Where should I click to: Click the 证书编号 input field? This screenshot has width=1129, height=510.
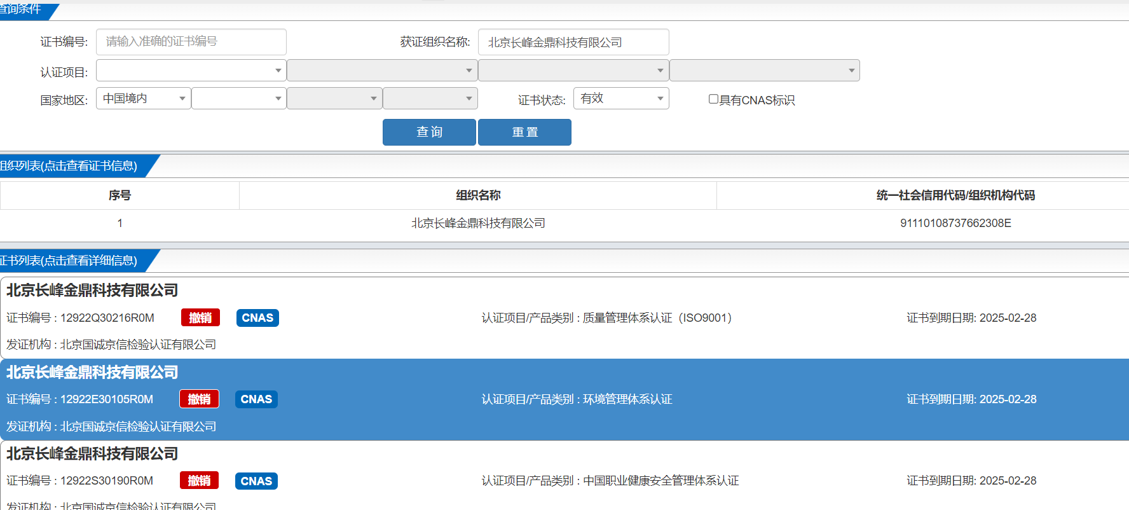[x=191, y=42]
